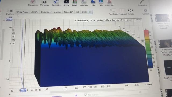The image size is (172, 97).
Task: Open the Scope tool
Action: click(x=66, y=3)
